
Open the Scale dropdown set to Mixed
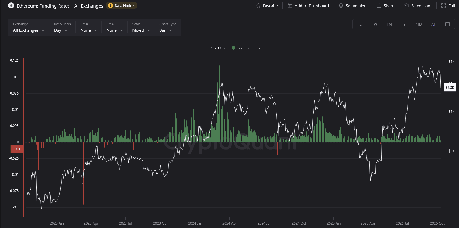(141, 30)
